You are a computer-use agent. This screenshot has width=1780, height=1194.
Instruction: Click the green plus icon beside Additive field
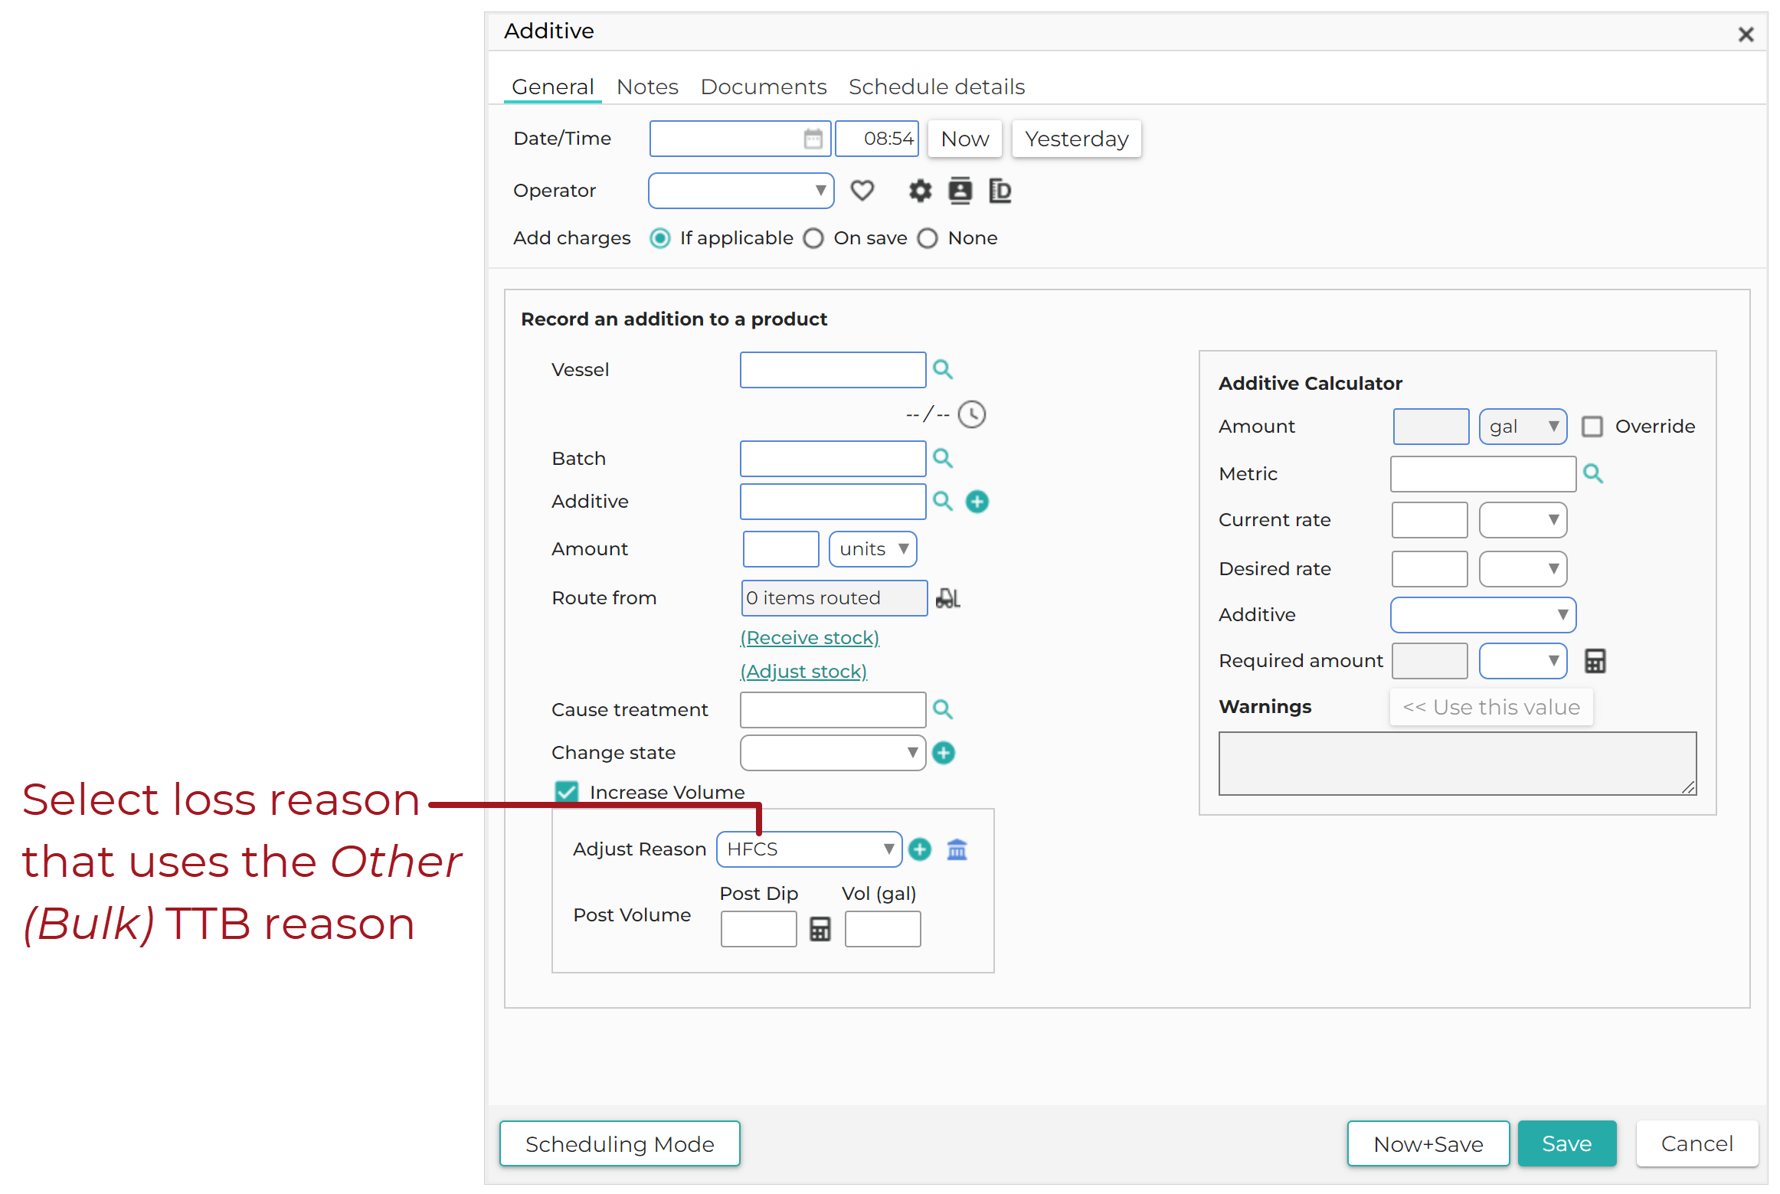point(977,502)
